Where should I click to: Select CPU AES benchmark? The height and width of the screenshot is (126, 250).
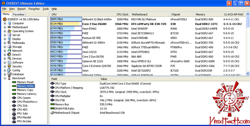click(22, 109)
